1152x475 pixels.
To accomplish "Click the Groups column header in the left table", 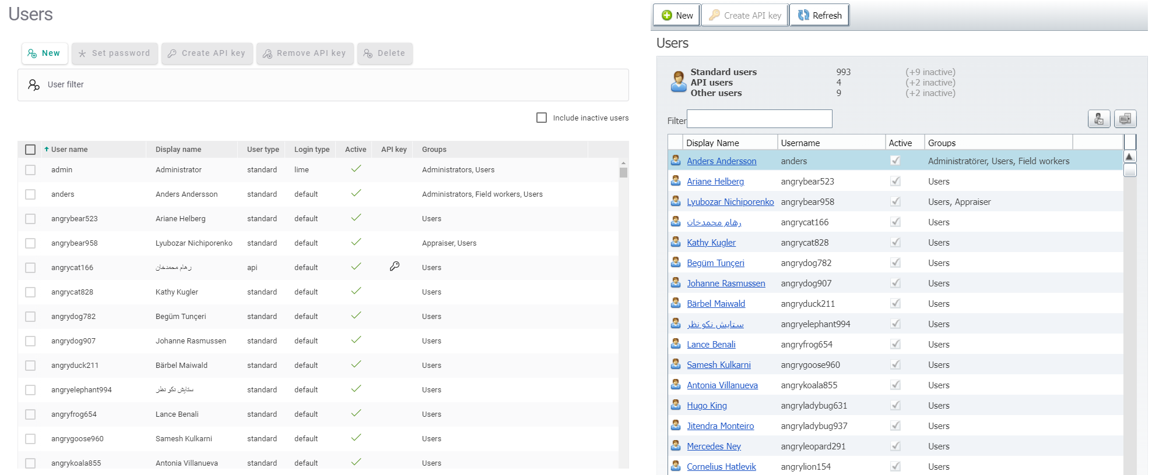I will (434, 150).
